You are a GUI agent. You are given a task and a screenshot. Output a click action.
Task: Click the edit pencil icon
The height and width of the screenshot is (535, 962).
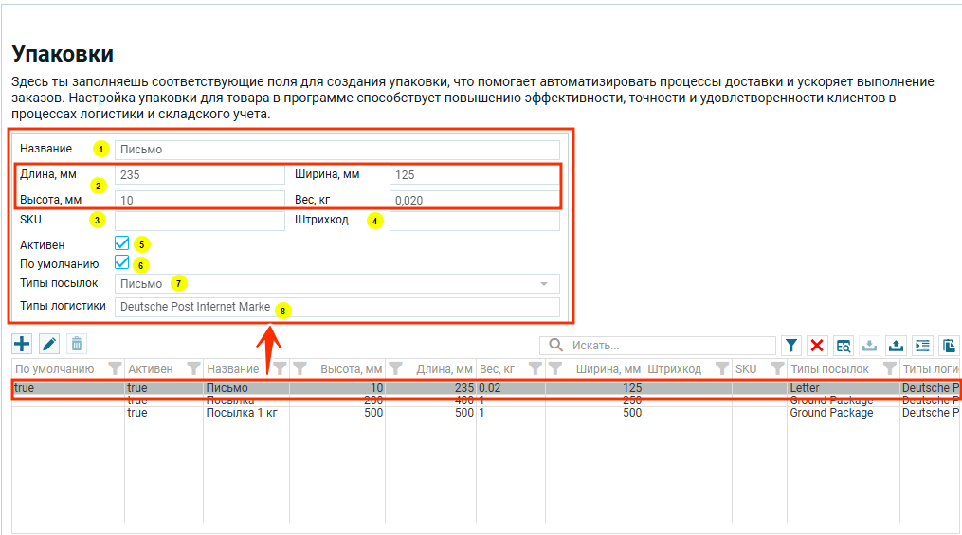click(x=49, y=345)
